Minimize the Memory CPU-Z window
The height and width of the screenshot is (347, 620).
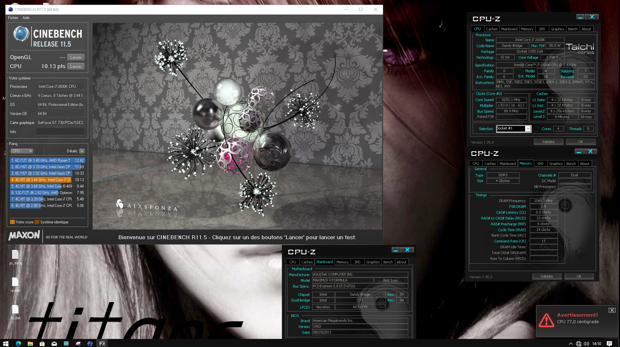(578, 151)
